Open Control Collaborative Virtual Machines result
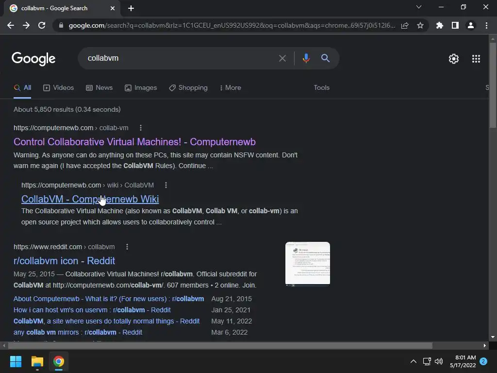 pos(134,142)
